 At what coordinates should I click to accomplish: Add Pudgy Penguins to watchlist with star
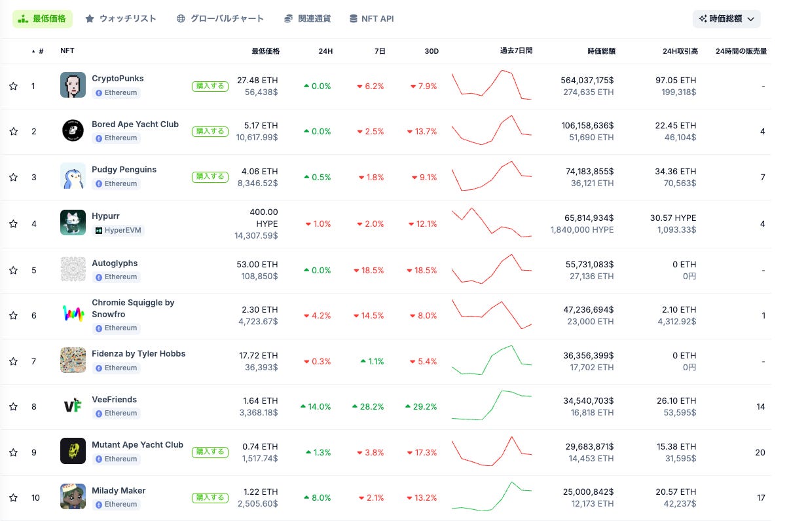[x=13, y=177]
